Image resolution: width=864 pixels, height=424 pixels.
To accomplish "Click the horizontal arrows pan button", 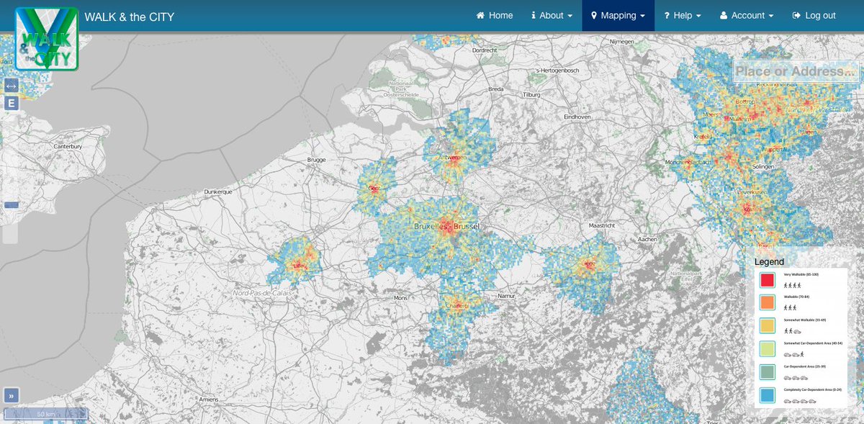I will [12, 86].
